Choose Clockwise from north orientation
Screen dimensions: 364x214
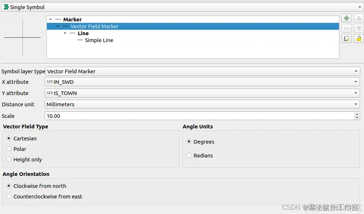coord(9,186)
